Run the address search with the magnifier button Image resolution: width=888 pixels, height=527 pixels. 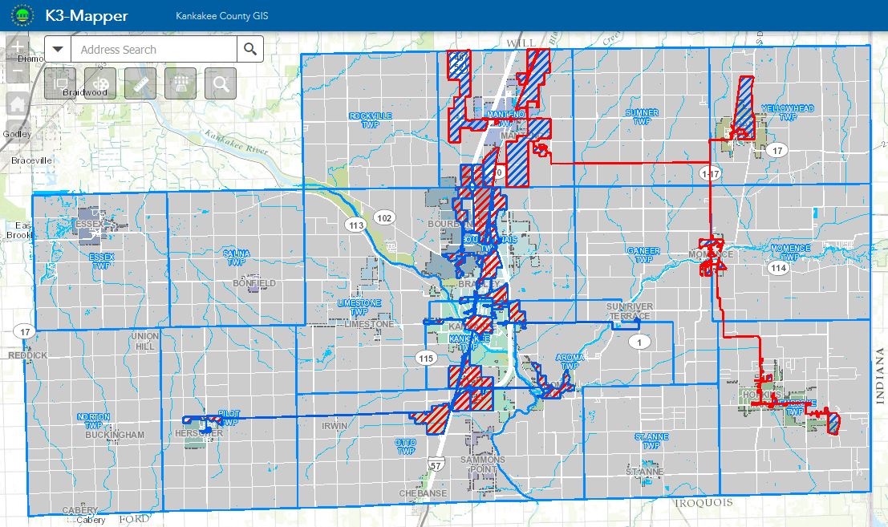[x=249, y=49]
